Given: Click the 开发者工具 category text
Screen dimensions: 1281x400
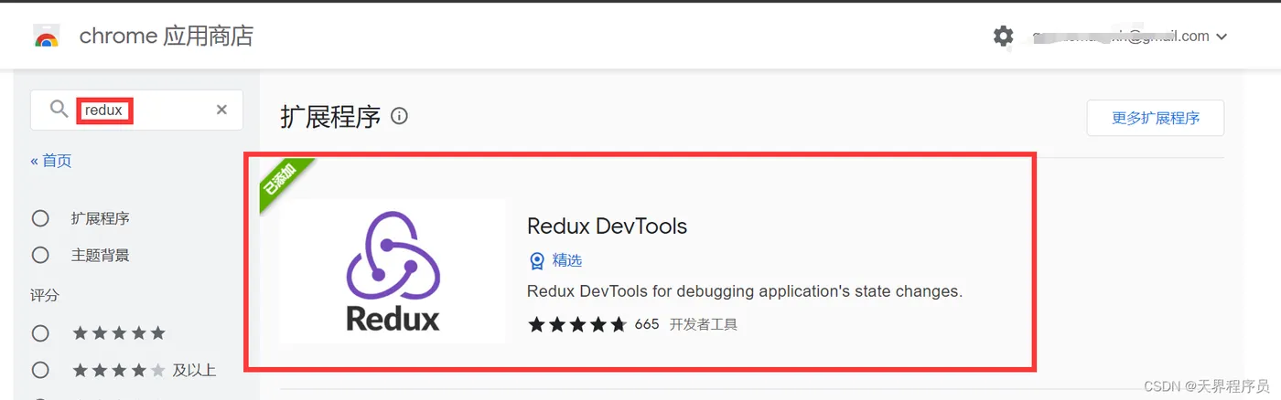Looking at the screenshot, I should click(x=704, y=324).
